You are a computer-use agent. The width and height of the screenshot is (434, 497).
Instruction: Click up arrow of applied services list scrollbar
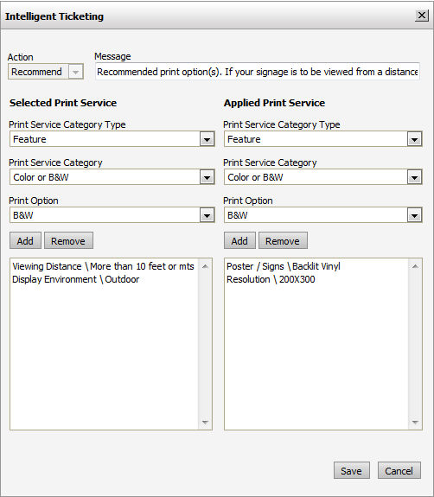pos(415,266)
